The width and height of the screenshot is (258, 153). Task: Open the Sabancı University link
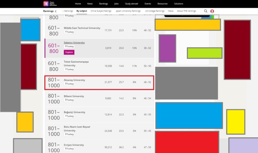tap(74, 42)
